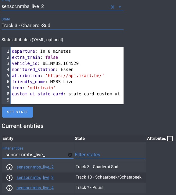Click the vehicle_id BE.NMBS.IC4529 line
176x195 pixels.
pos(45,63)
